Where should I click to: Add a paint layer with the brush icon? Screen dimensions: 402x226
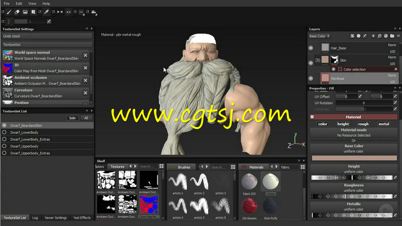coord(365,36)
